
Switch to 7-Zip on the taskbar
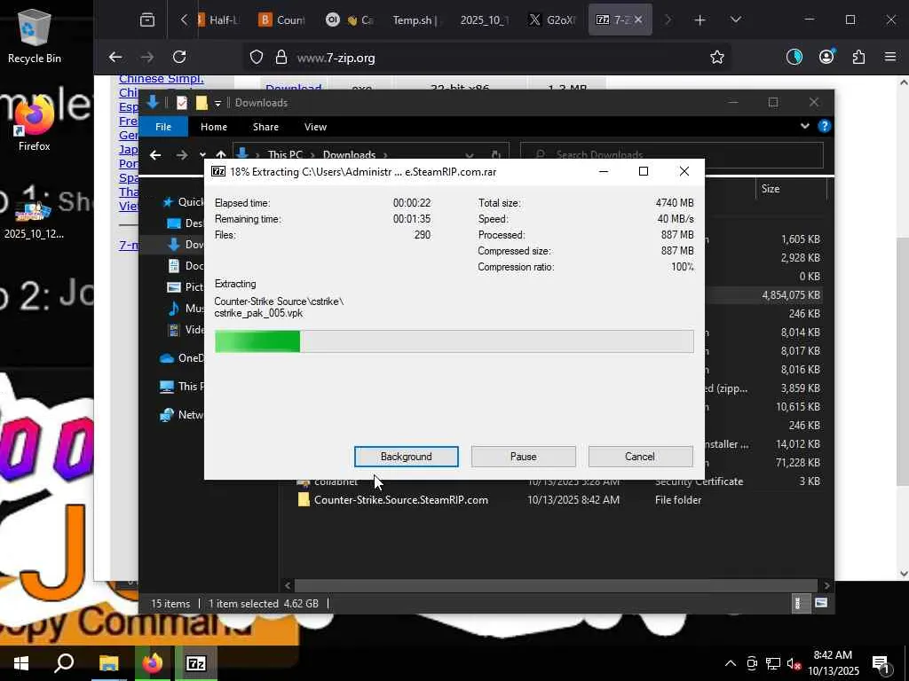click(196, 663)
